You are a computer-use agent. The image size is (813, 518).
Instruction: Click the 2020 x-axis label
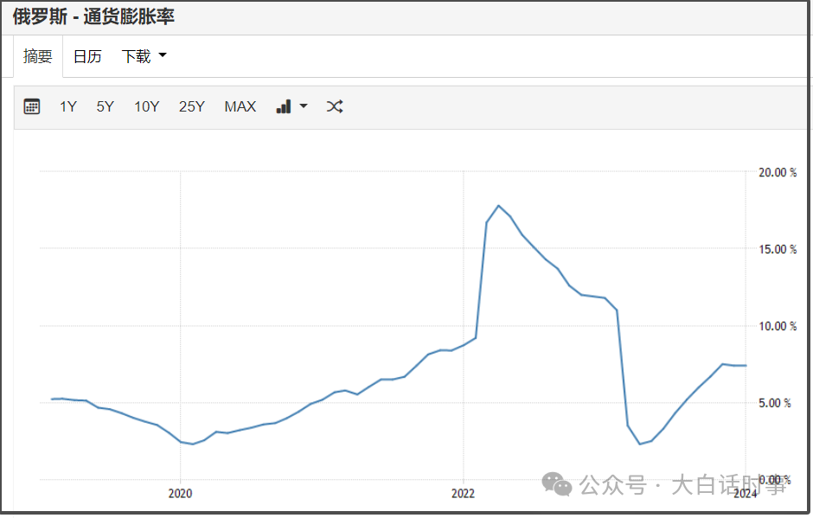click(x=180, y=493)
